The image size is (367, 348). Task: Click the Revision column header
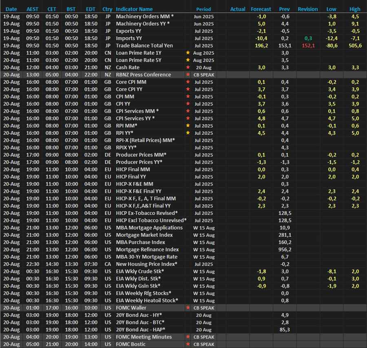tap(308, 9)
